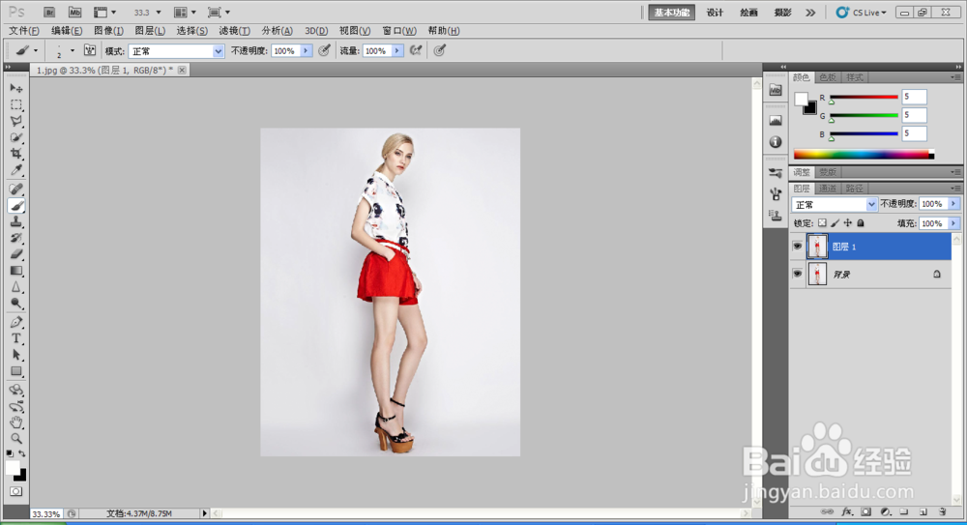Image resolution: width=967 pixels, height=525 pixels.
Task: Select the 3D Camera Rotate tool
Action: point(16,406)
